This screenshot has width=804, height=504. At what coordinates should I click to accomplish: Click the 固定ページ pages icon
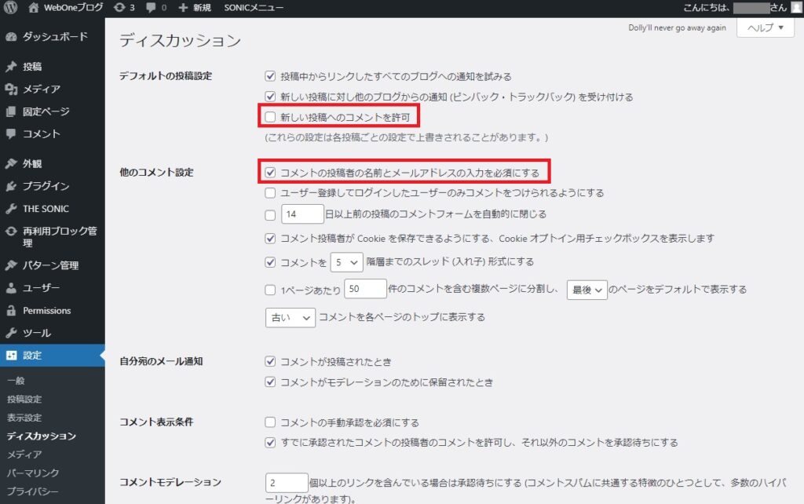pos(11,111)
